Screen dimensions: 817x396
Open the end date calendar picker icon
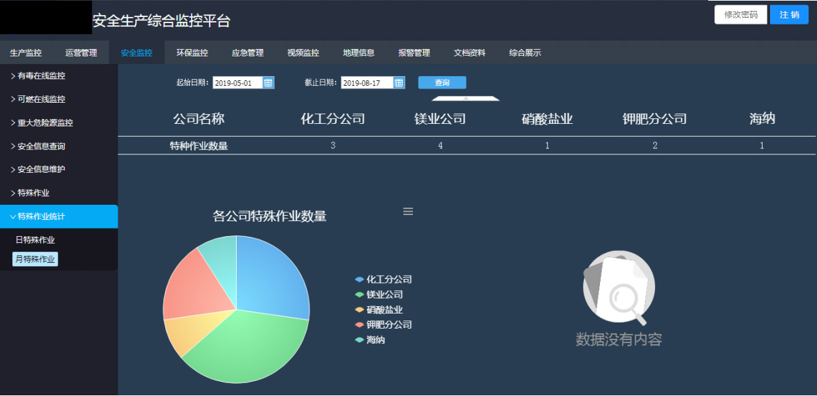399,83
